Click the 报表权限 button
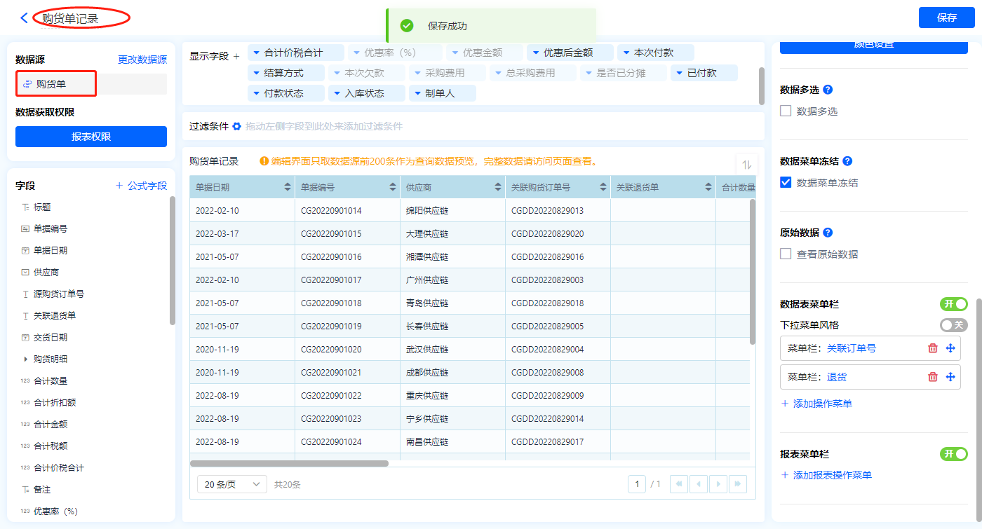This screenshot has width=982, height=529. click(91, 137)
